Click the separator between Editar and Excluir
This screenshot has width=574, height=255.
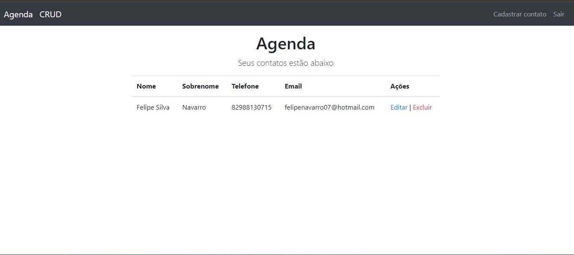pos(410,107)
